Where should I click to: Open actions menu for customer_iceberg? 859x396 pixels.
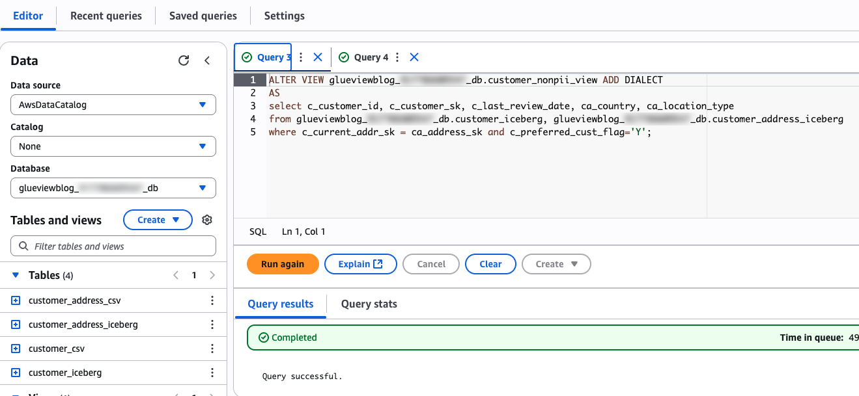click(x=212, y=373)
